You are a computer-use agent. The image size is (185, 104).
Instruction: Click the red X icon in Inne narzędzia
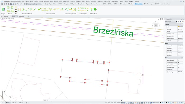(x=87, y=8)
